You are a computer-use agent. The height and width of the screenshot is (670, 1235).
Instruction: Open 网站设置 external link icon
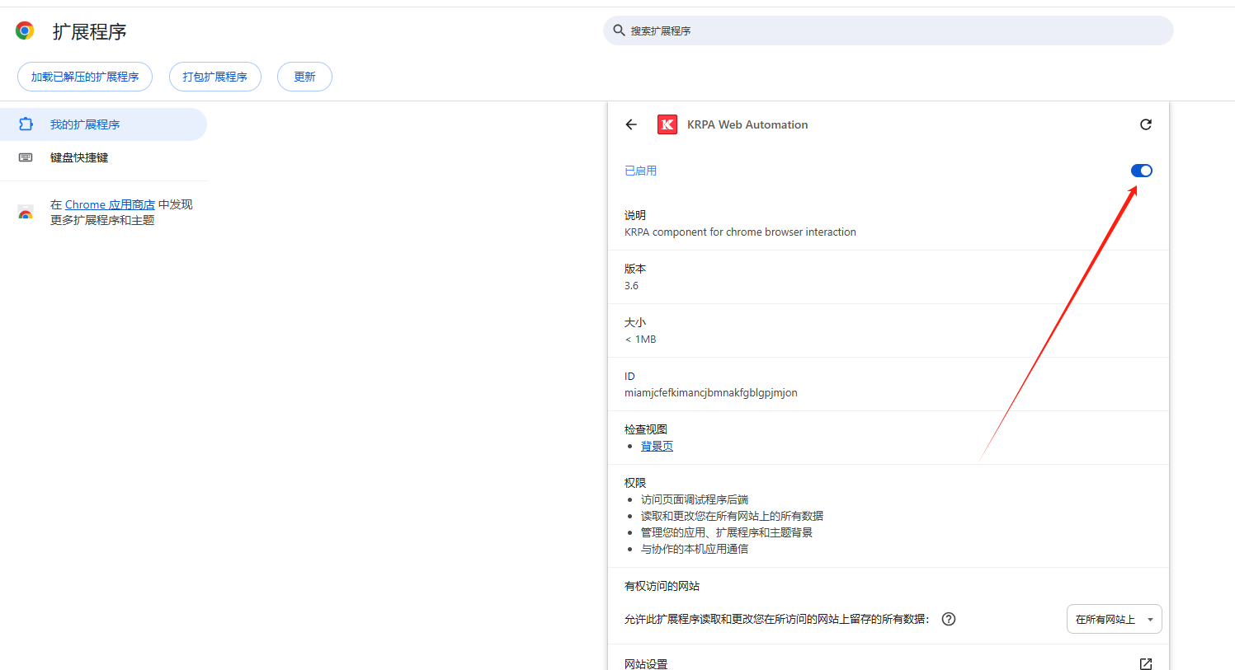(1146, 664)
